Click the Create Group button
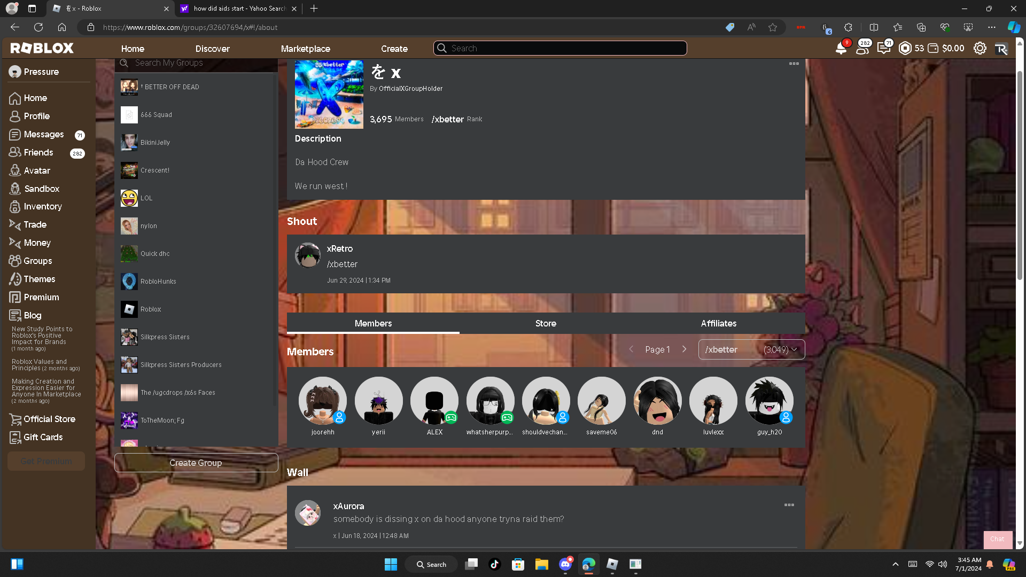The width and height of the screenshot is (1026, 577). 196,463
